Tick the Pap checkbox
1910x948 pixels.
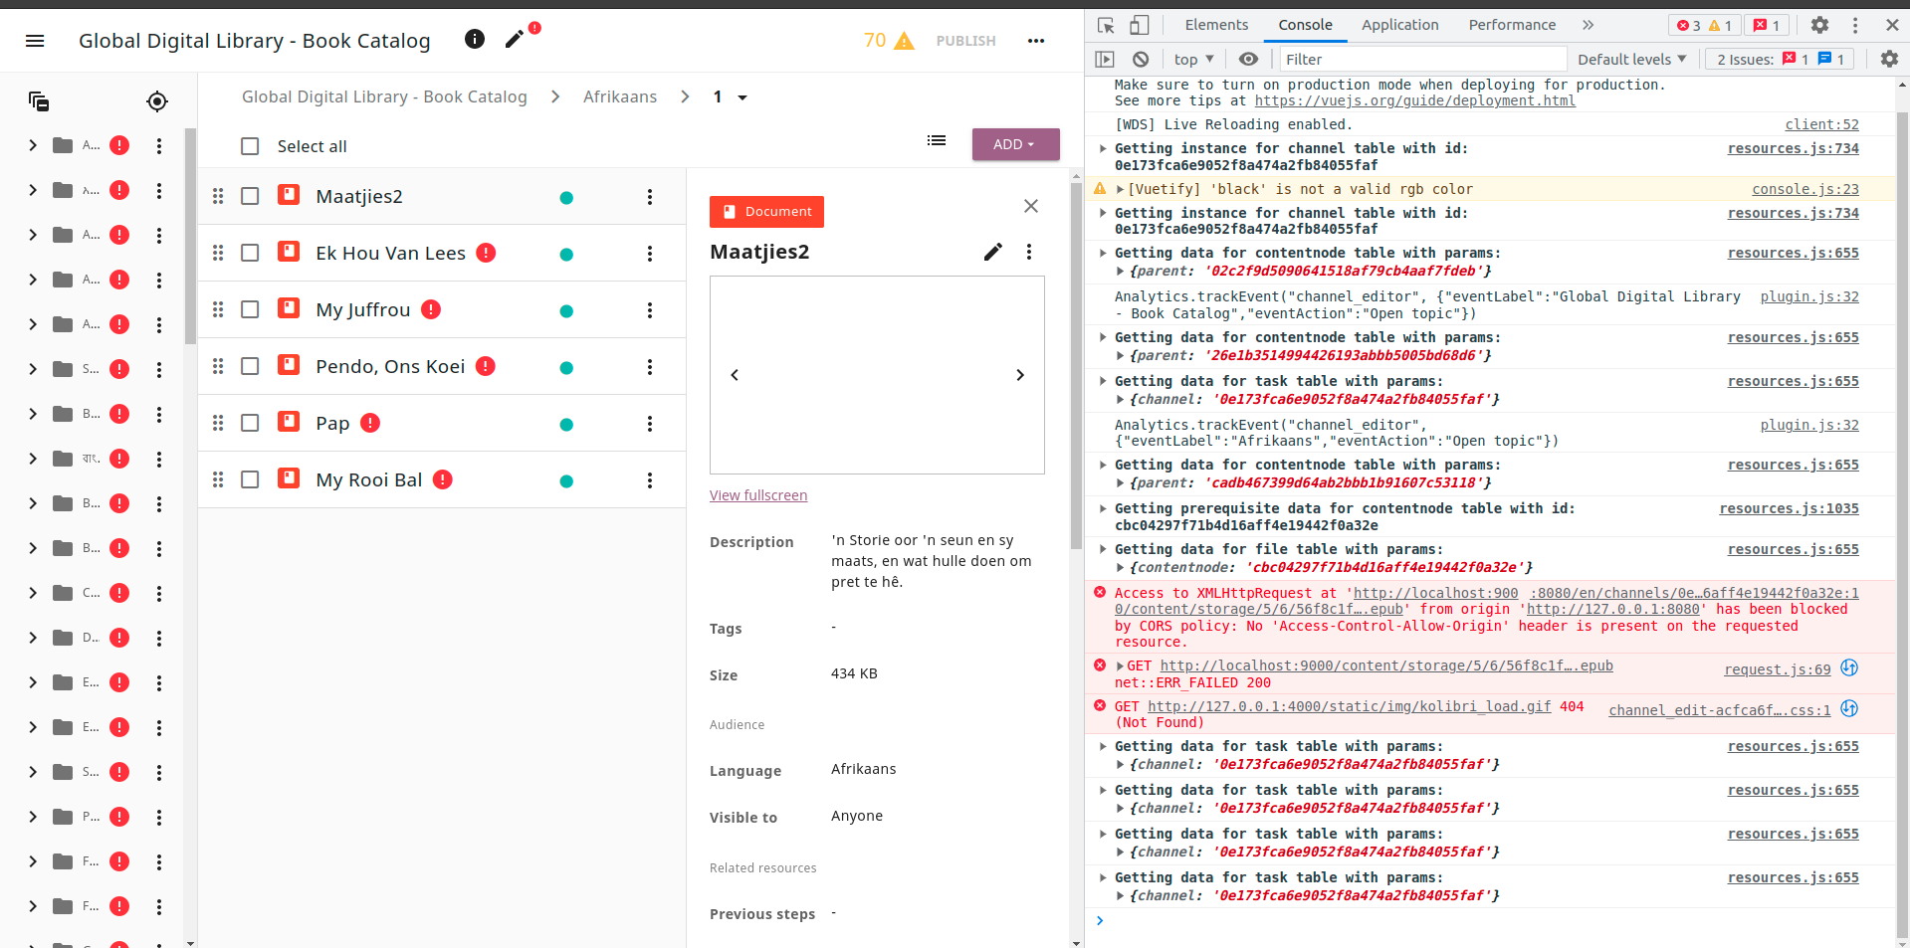[250, 423]
